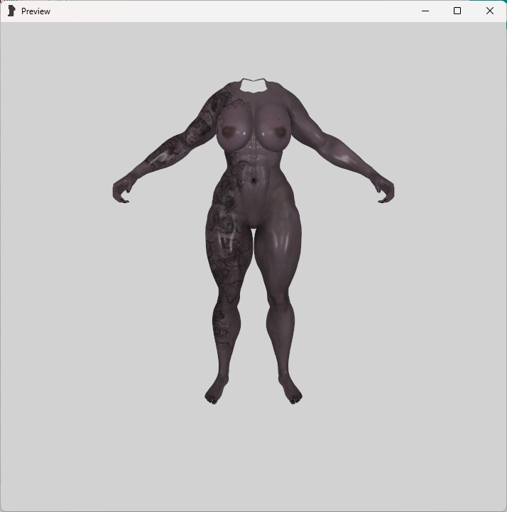The image size is (507, 512).
Task: Maximize the Preview window
Action: coord(457,11)
